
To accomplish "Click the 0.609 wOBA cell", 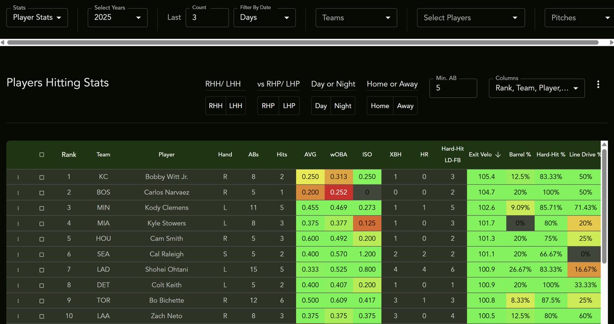I will point(339,300).
